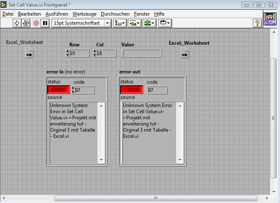Click the 'Col' label
The image size is (280, 203).
click(x=100, y=45)
